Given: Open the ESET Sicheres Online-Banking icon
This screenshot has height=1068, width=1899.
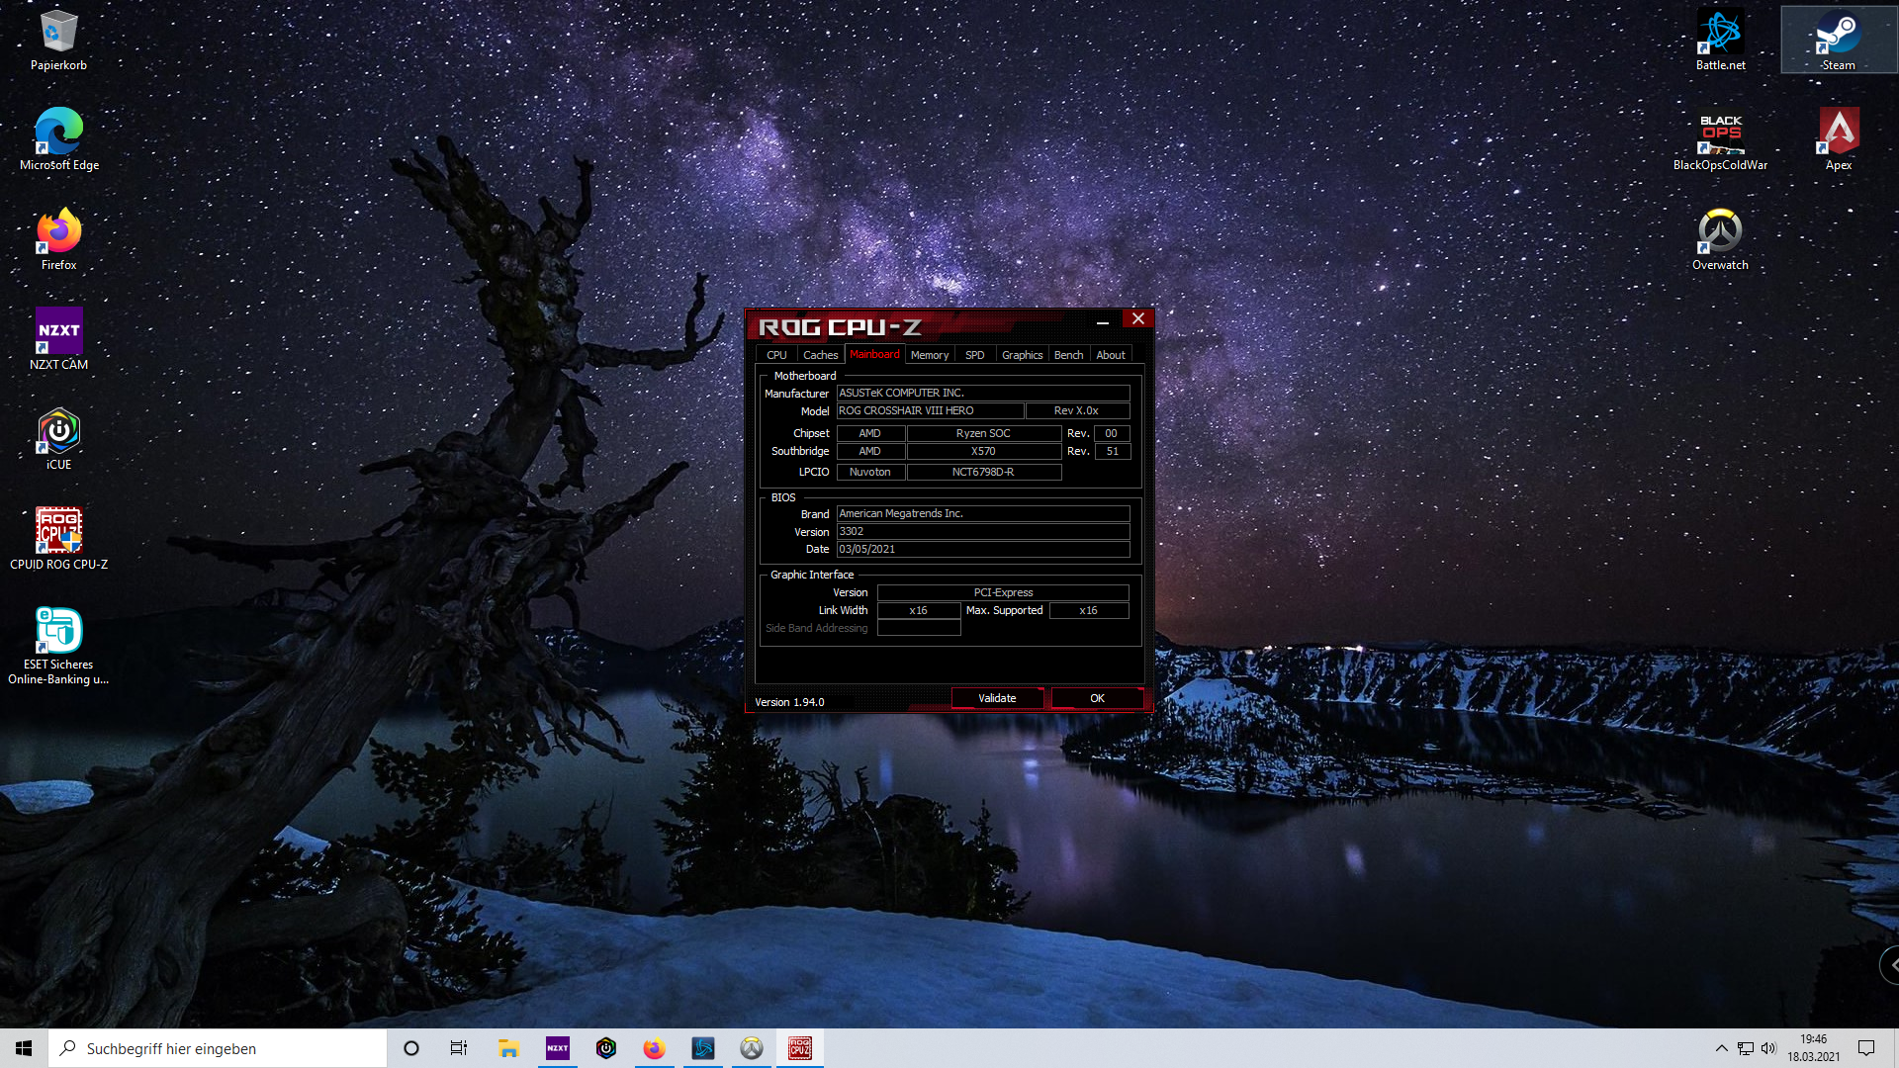Looking at the screenshot, I should (x=58, y=643).
